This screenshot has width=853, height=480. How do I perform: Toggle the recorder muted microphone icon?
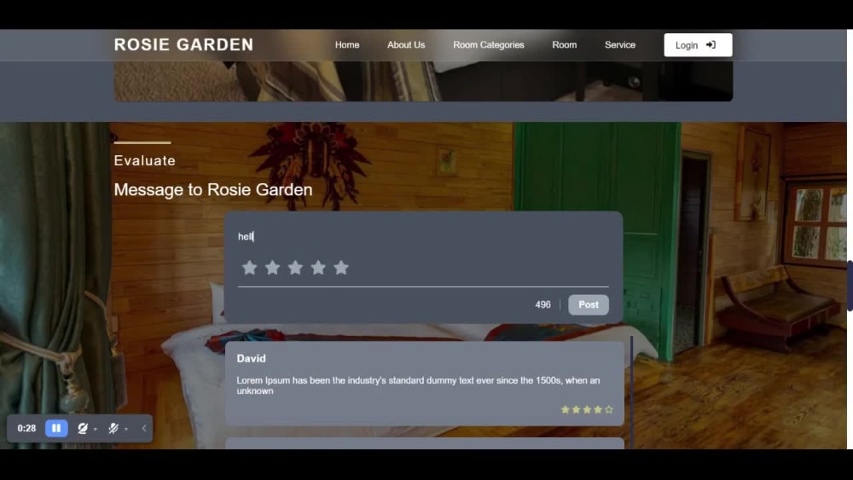[113, 428]
